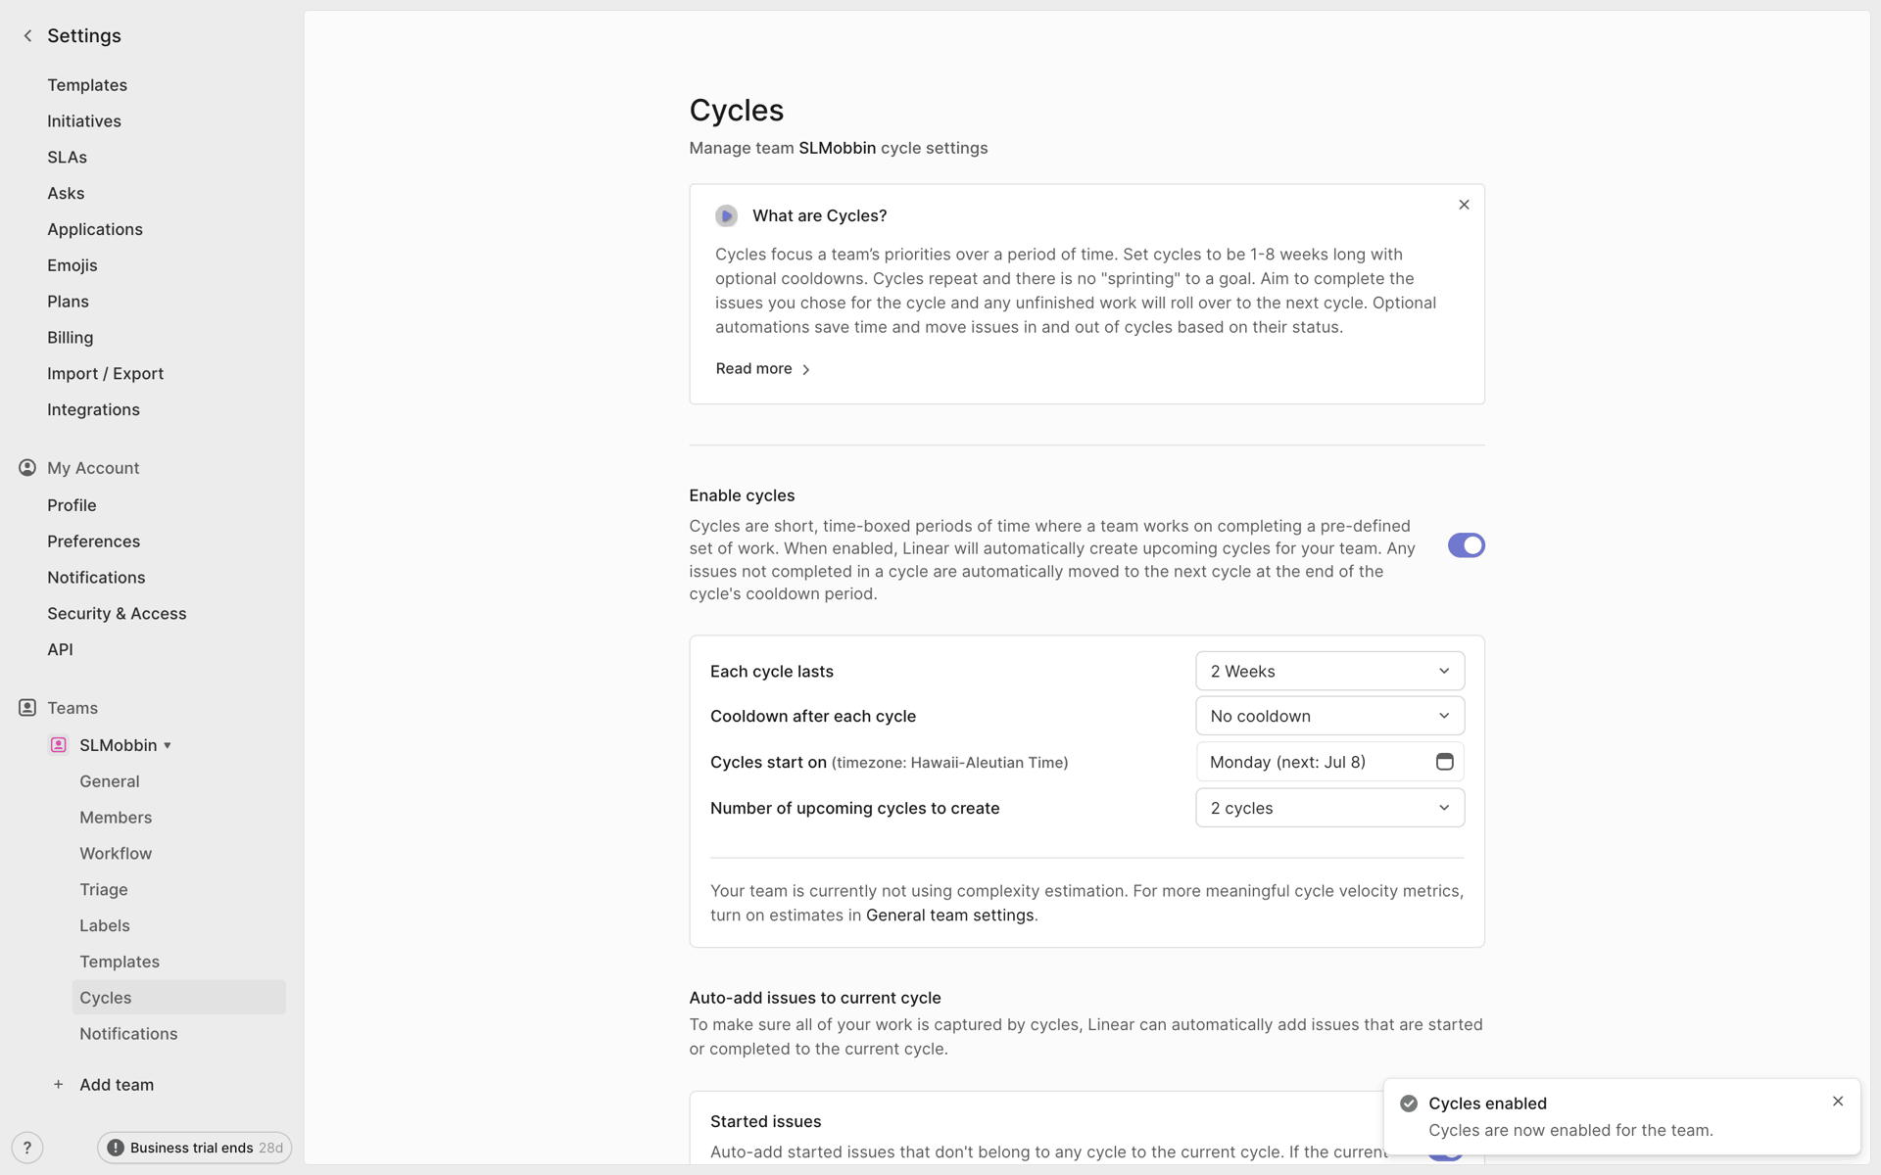Open Import / Export settings
This screenshot has width=1881, height=1175.
point(105,374)
